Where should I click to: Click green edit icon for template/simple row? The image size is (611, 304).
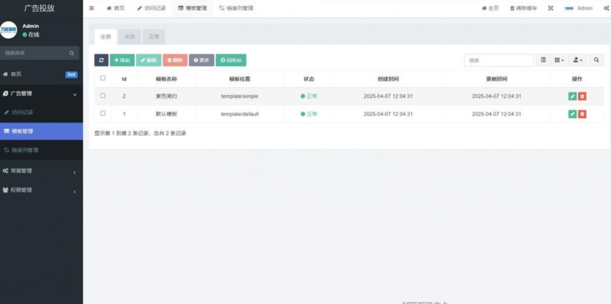pyautogui.click(x=572, y=96)
